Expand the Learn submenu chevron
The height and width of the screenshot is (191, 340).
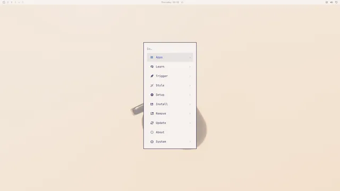190,67
